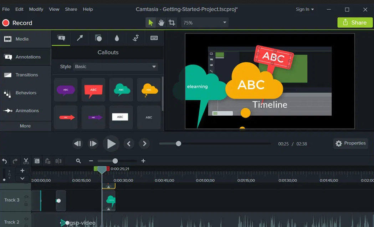Open the sketch motion annotation tab

(135, 38)
